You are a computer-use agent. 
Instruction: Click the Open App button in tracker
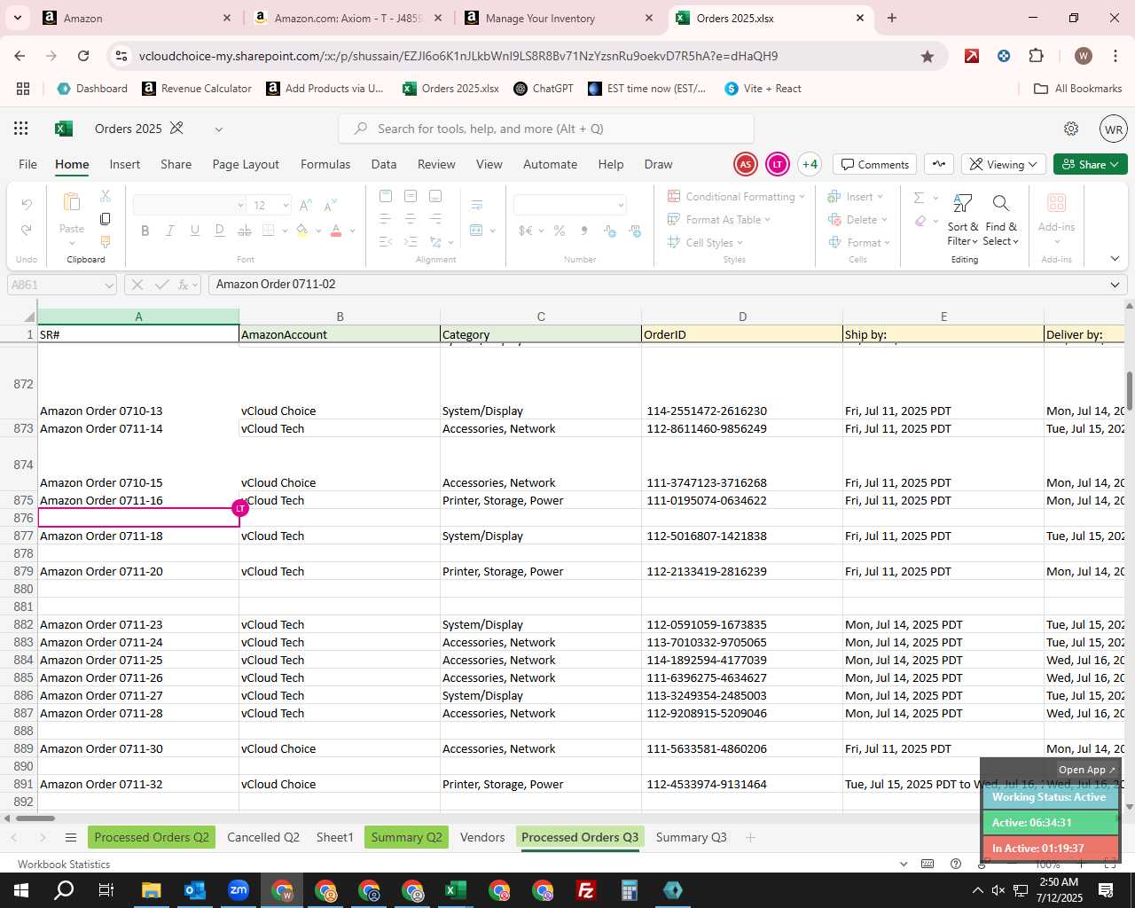[1086, 770]
